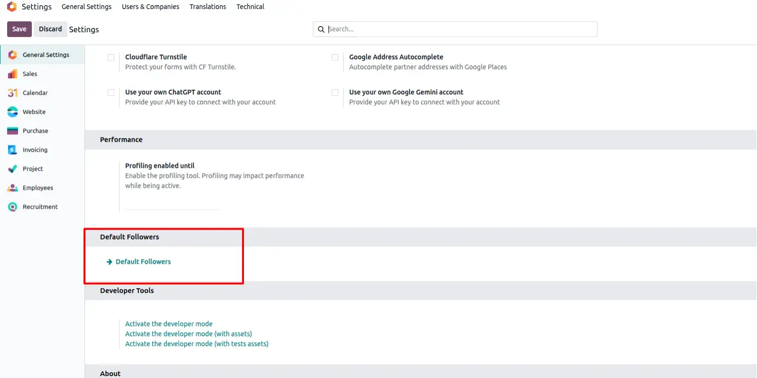Image resolution: width=757 pixels, height=378 pixels.
Task: Click the Default Followers section header
Action: [x=130, y=237]
